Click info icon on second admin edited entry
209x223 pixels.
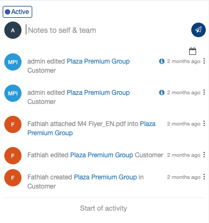click(162, 93)
